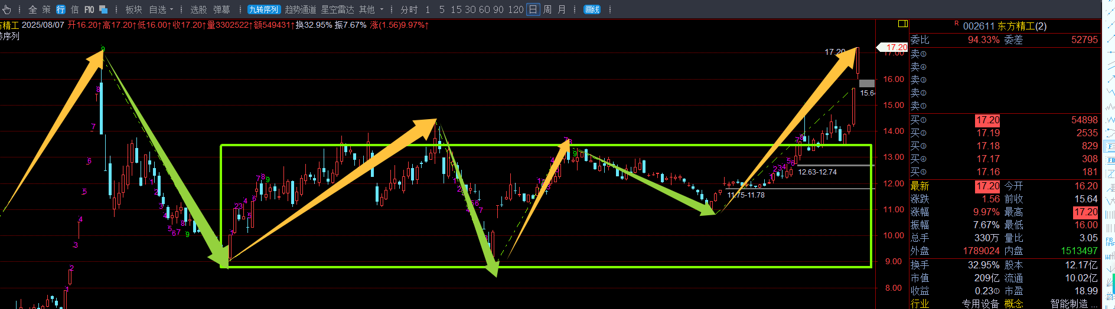Image resolution: width=1115 pixels, height=309 pixels.
Task: Select the 60-minute period
Action: click(x=484, y=9)
